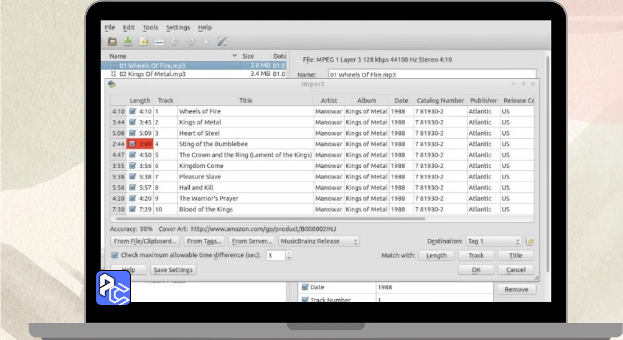Click the play toolbar icon

[x=206, y=42]
